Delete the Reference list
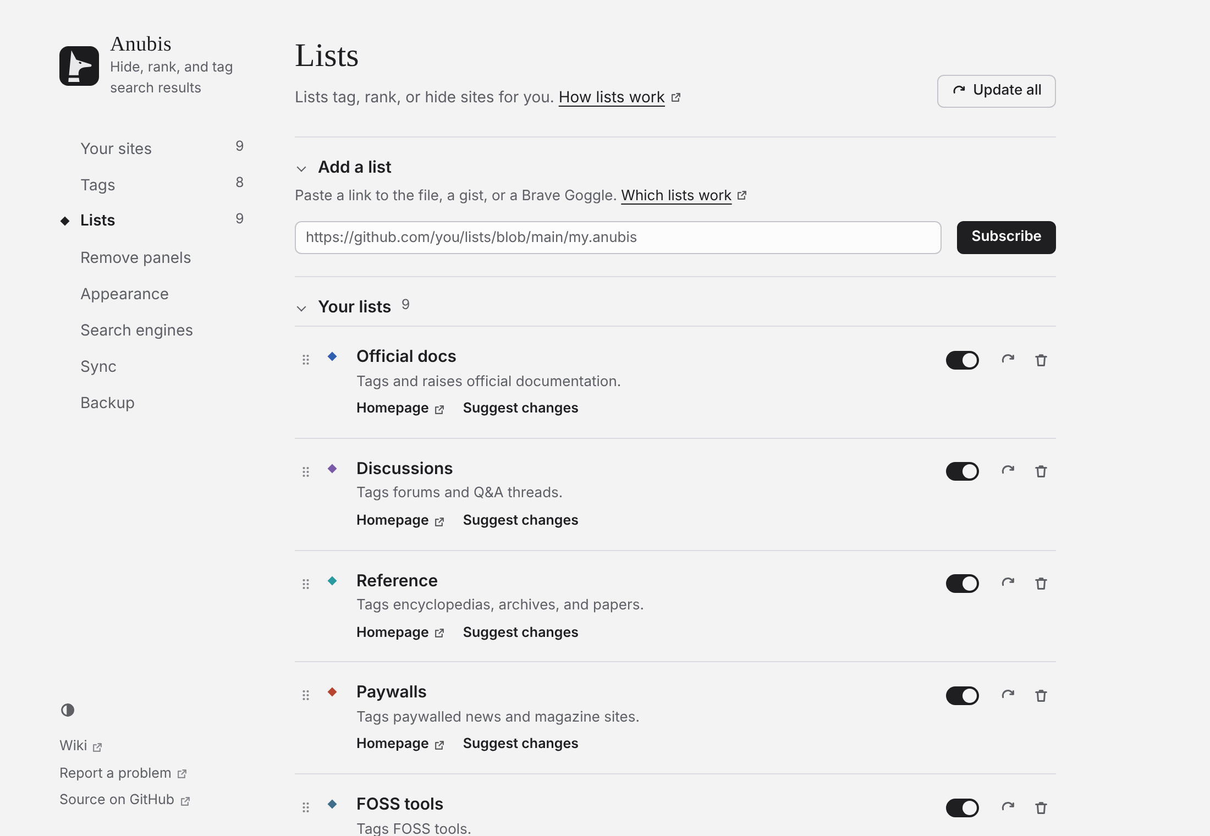 1041,584
